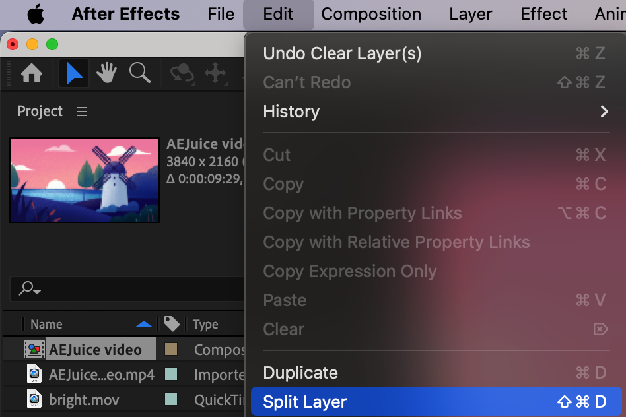Select the Zoom magnifier tool
This screenshot has height=417, width=626.
[139, 73]
